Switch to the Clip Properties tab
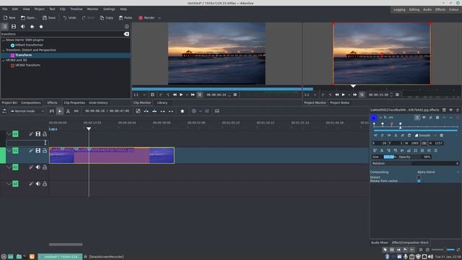The image size is (462, 260). (74, 103)
